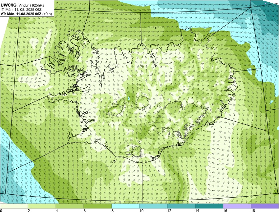Click the 16–18 m/s lavender legend swatch
The width and height of the screenshot is (279, 213).
pos(237,206)
